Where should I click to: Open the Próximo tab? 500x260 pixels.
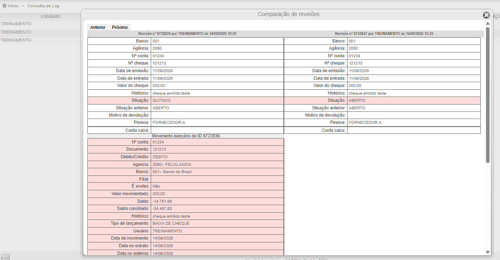(x=120, y=27)
